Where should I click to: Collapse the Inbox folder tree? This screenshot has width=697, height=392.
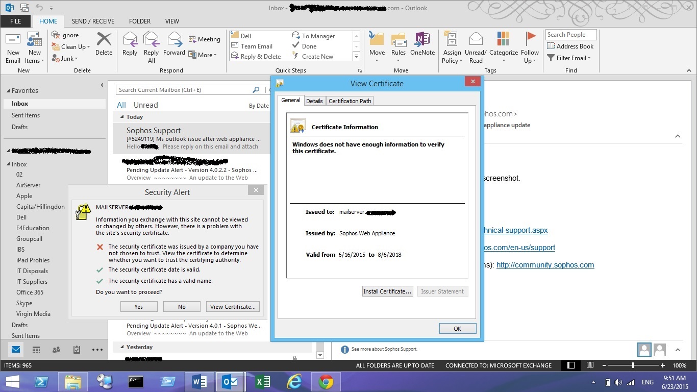coord(8,164)
